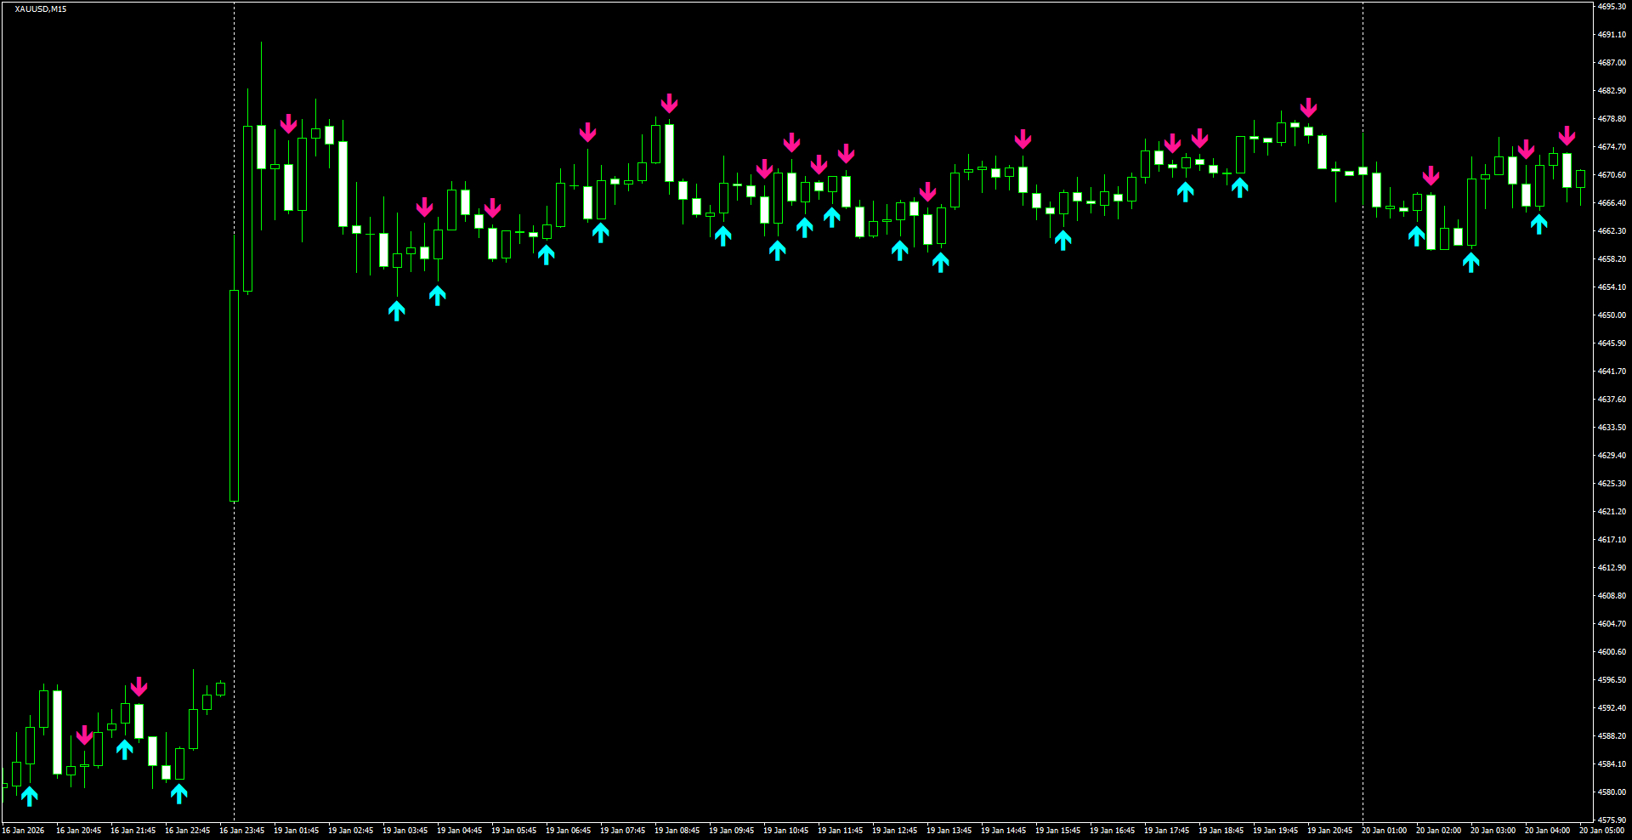
Task: Click the 19 Jan 15:45 time label
Action: [x=1057, y=831]
